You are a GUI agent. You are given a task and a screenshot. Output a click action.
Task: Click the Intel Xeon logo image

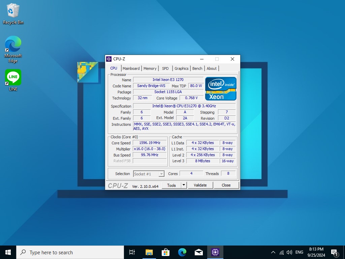coord(221,88)
